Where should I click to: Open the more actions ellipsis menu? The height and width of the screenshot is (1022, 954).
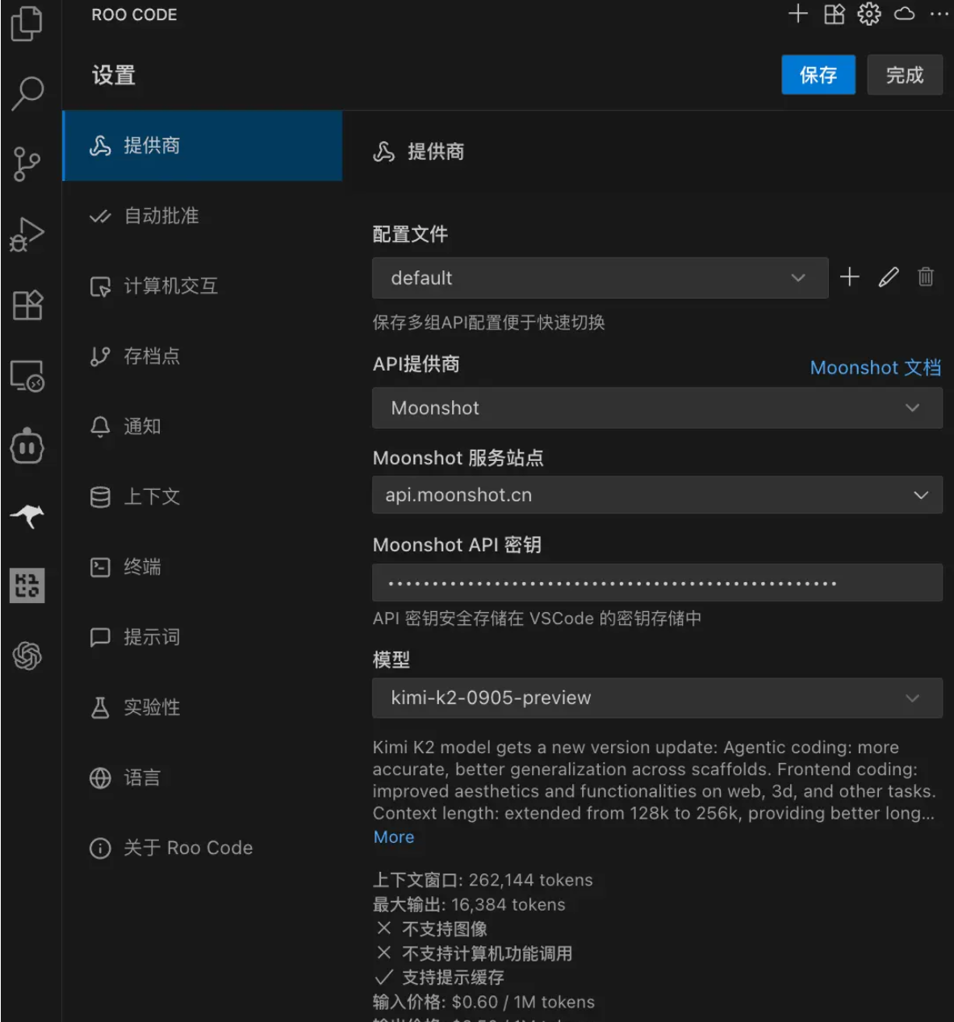tap(939, 14)
